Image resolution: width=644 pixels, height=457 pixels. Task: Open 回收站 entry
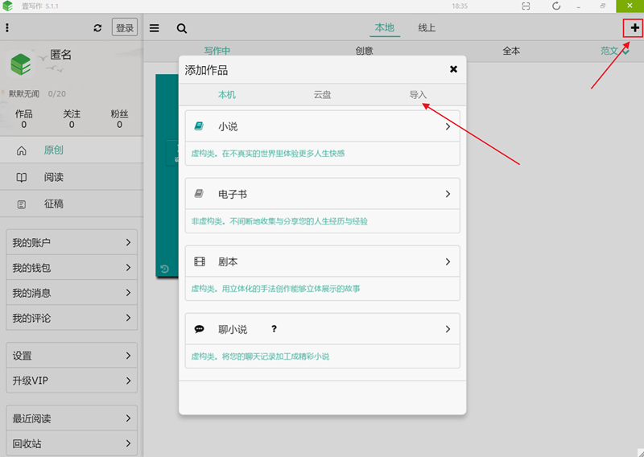pos(72,443)
